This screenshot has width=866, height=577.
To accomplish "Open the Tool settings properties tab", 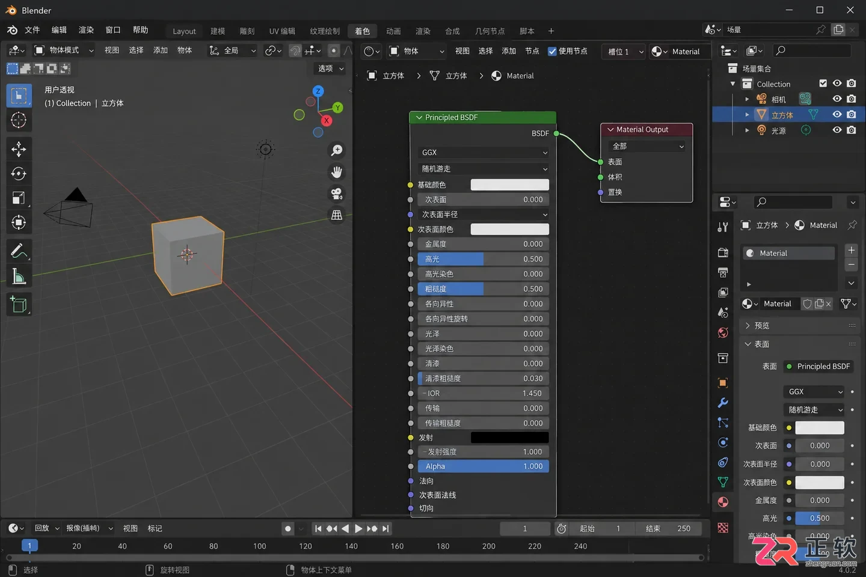I will 723,227.
